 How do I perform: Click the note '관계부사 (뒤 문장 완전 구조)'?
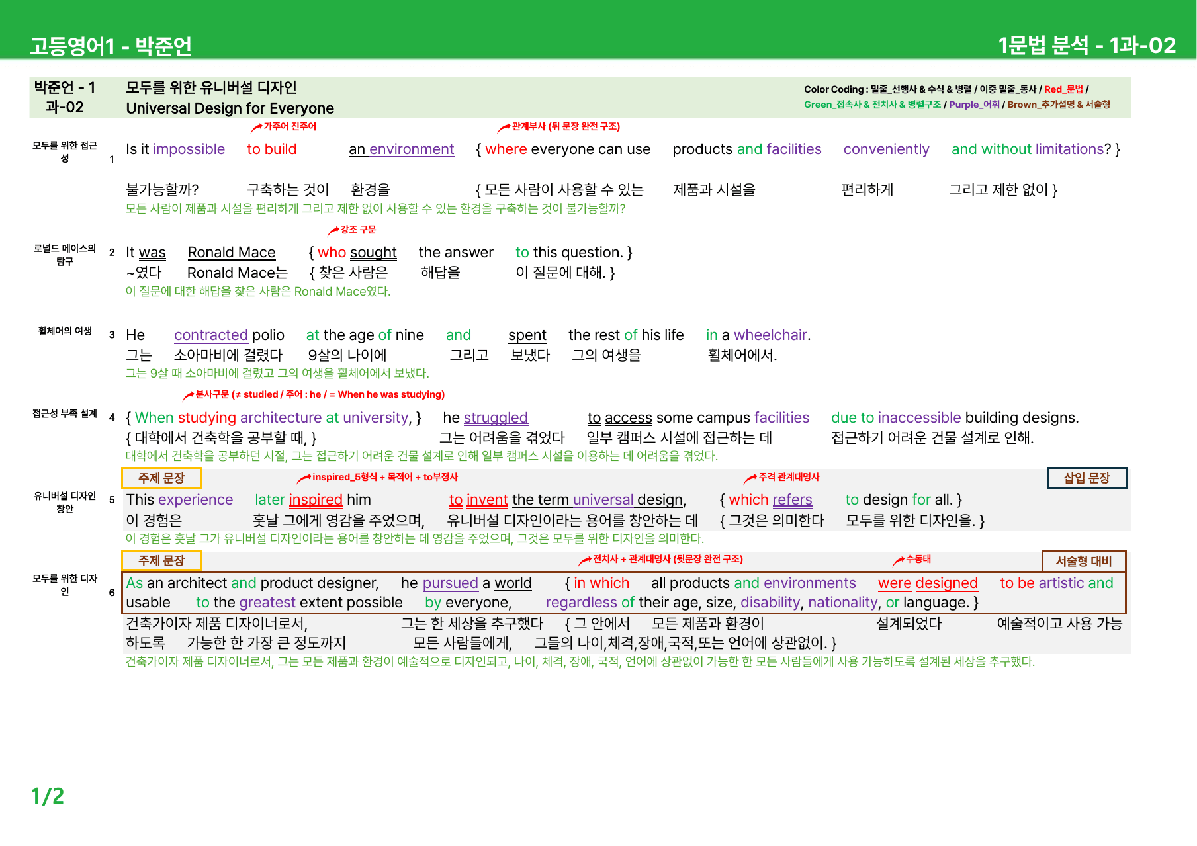pos(566,126)
